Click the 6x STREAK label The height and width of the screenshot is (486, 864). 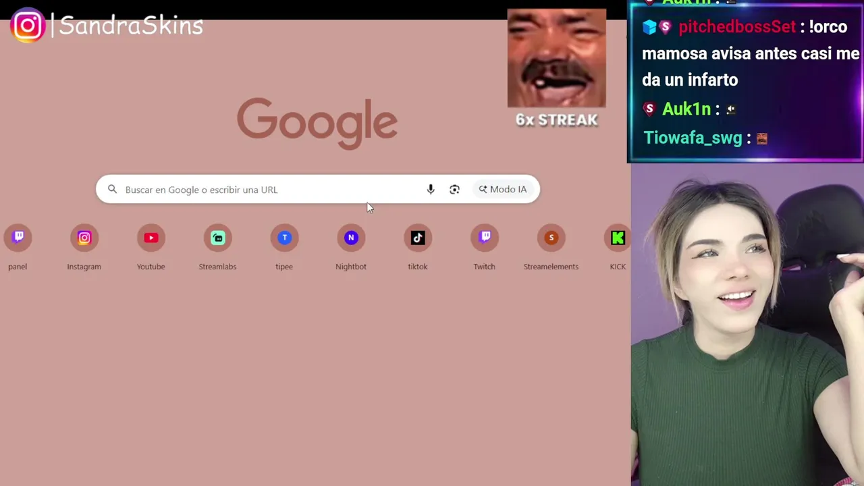pos(557,120)
